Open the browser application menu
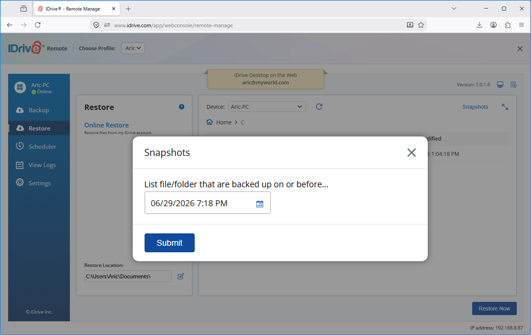Screen dimensions: 531x335 coord(522,25)
